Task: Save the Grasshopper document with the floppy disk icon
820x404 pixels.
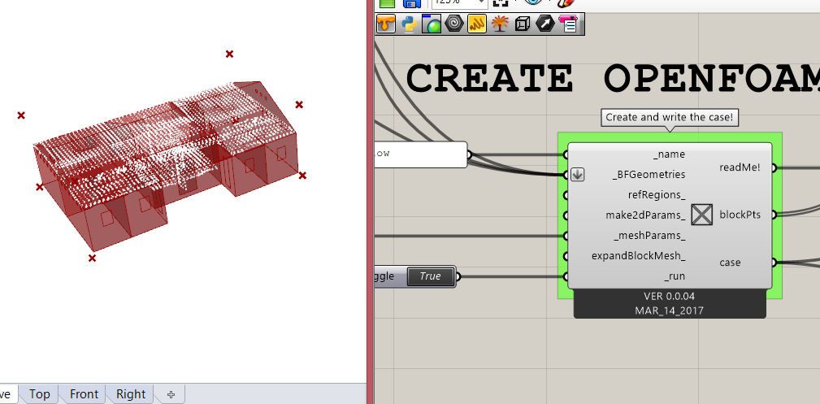Action: pos(411,3)
